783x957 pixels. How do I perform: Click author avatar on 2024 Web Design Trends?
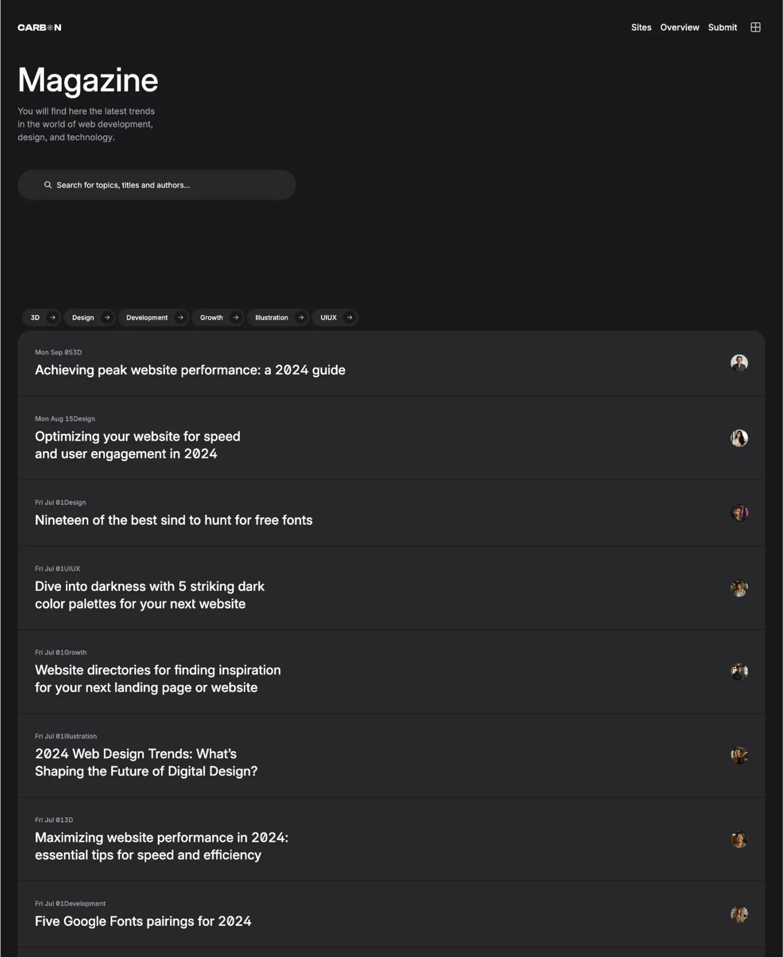click(x=739, y=756)
